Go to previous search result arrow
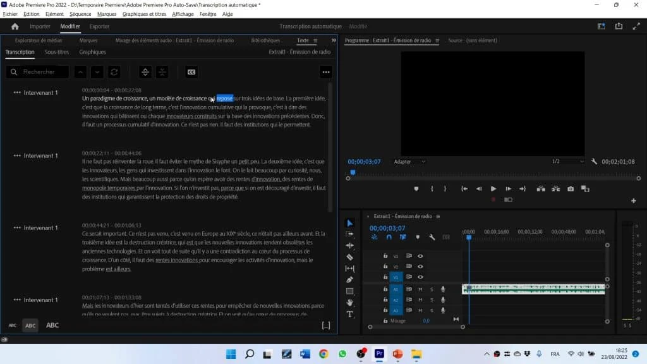 point(80,72)
